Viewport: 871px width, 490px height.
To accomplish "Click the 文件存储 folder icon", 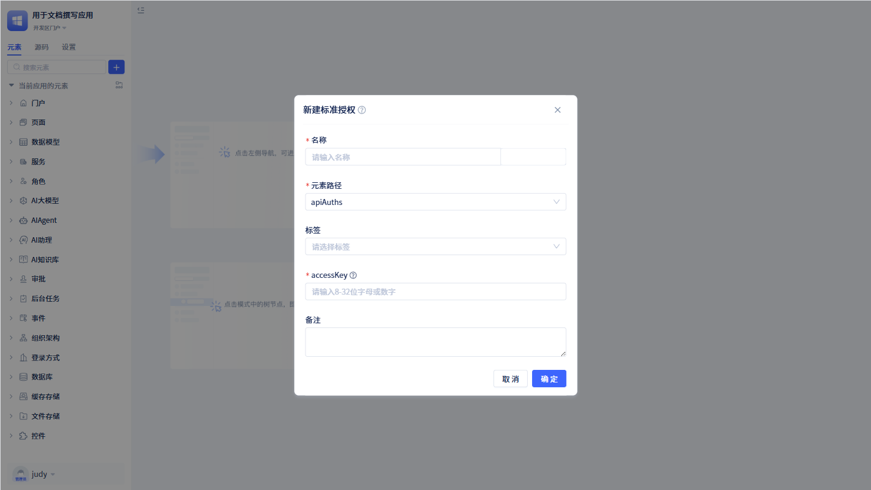I will coord(23,416).
